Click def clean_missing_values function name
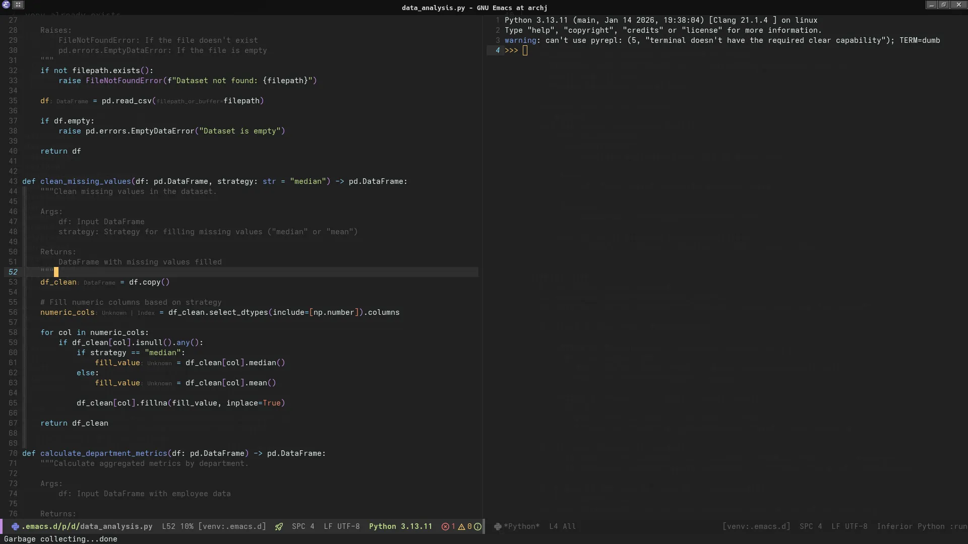Image resolution: width=968 pixels, height=544 pixels. pos(86,181)
